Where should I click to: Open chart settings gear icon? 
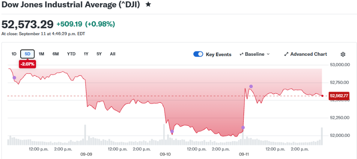tap(343, 54)
